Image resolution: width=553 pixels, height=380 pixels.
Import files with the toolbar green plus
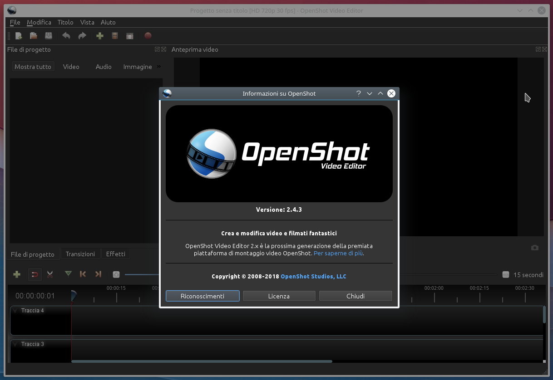pos(100,36)
